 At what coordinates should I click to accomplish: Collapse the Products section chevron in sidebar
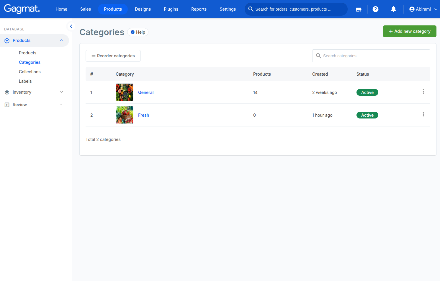pos(61,40)
